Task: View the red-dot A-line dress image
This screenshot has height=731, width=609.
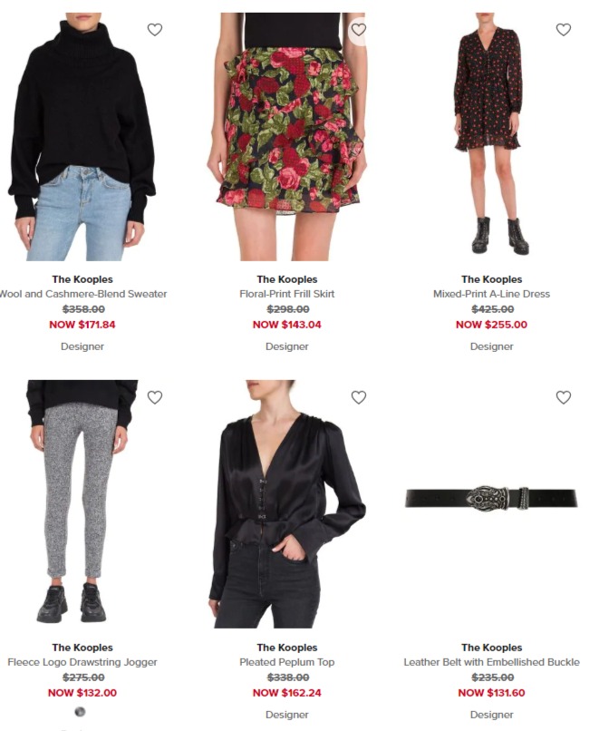Action: pyautogui.click(x=491, y=137)
